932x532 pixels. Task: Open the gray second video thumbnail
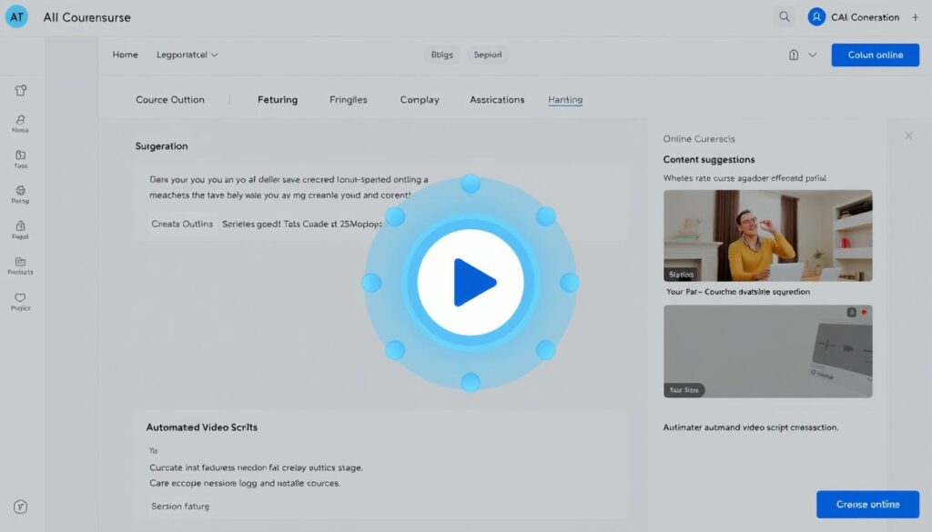[x=768, y=352]
